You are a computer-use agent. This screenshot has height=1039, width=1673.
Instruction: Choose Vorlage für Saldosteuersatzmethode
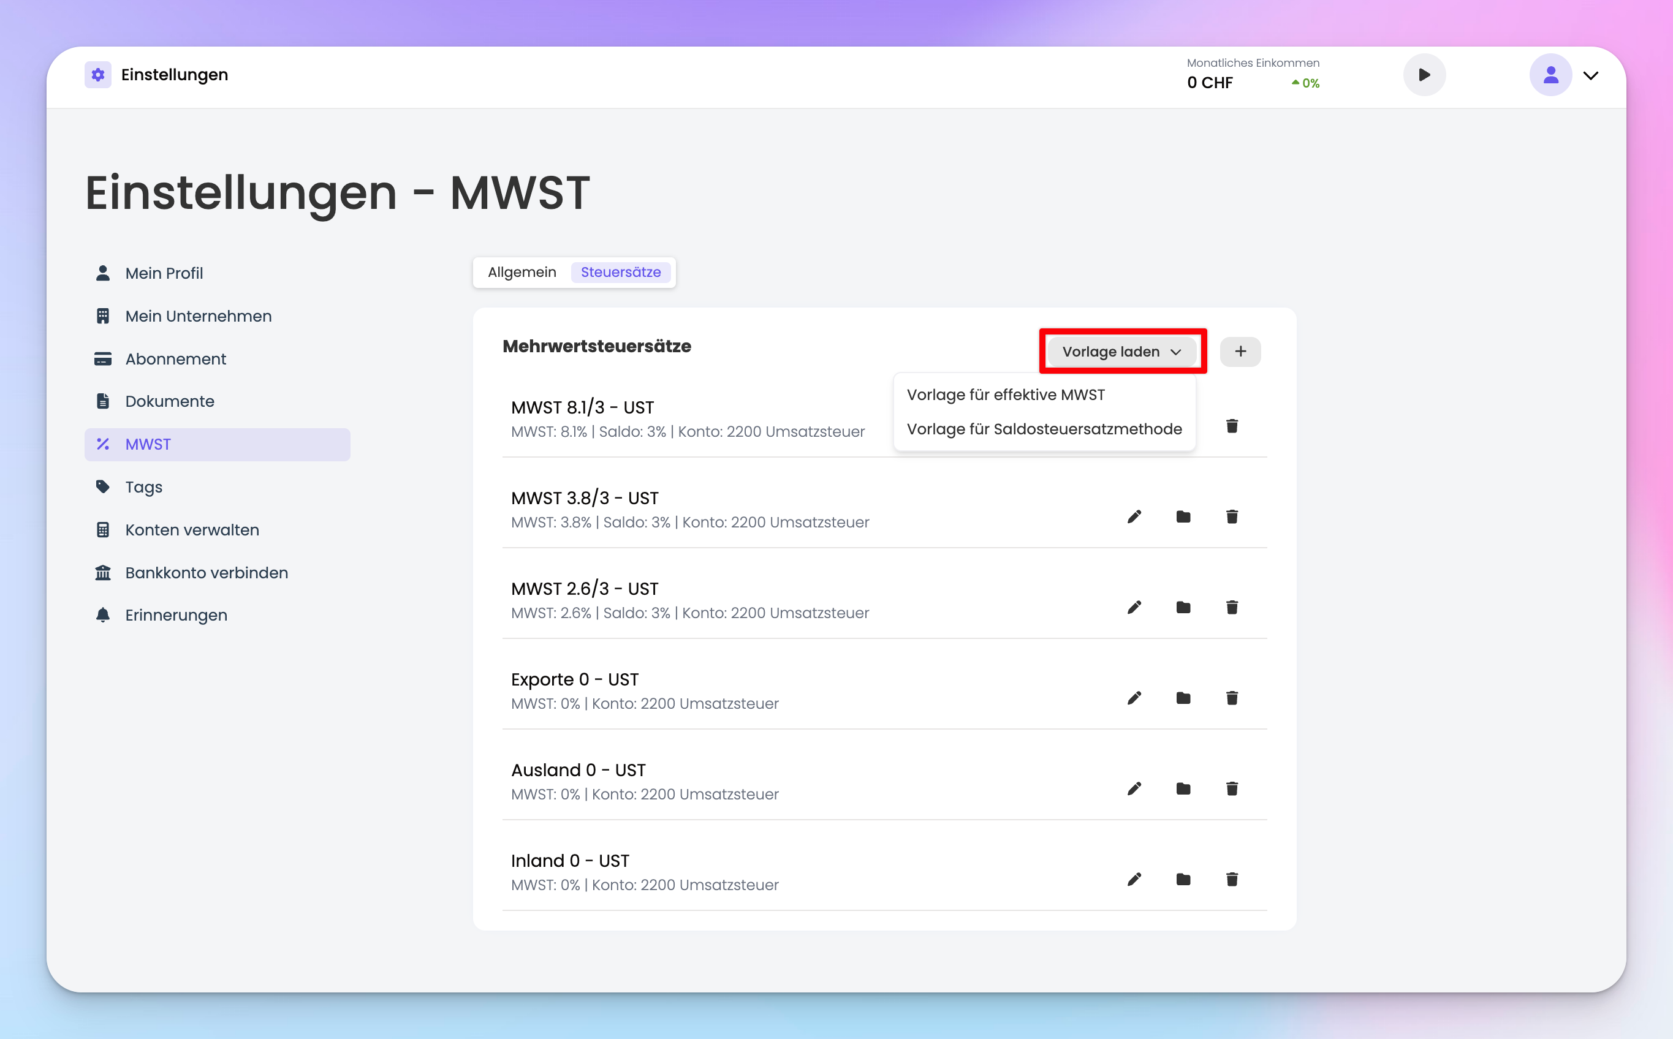coord(1044,429)
